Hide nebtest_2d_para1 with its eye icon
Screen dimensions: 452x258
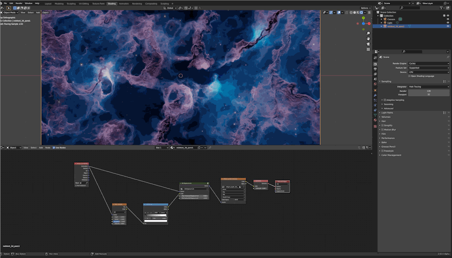coord(448,26)
